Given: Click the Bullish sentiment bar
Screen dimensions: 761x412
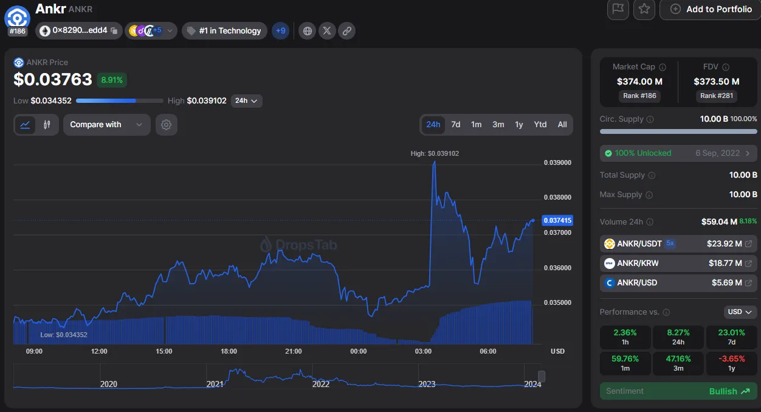Looking at the screenshot, I should click(x=678, y=391).
